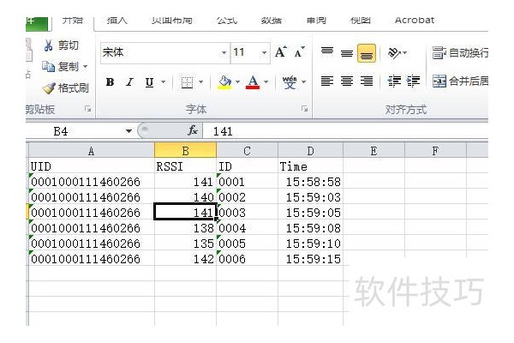
Task: Select column D header
Action: click(310, 151)
